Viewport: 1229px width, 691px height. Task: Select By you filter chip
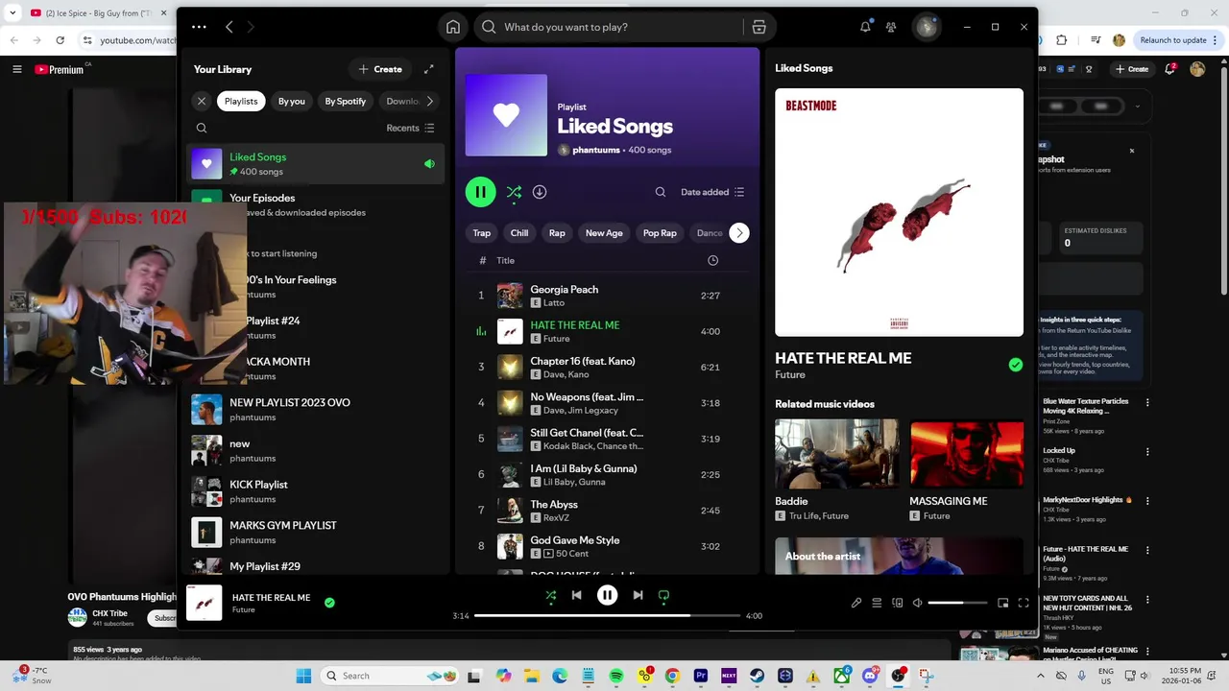pyautogui.click(x=292, y=101)
